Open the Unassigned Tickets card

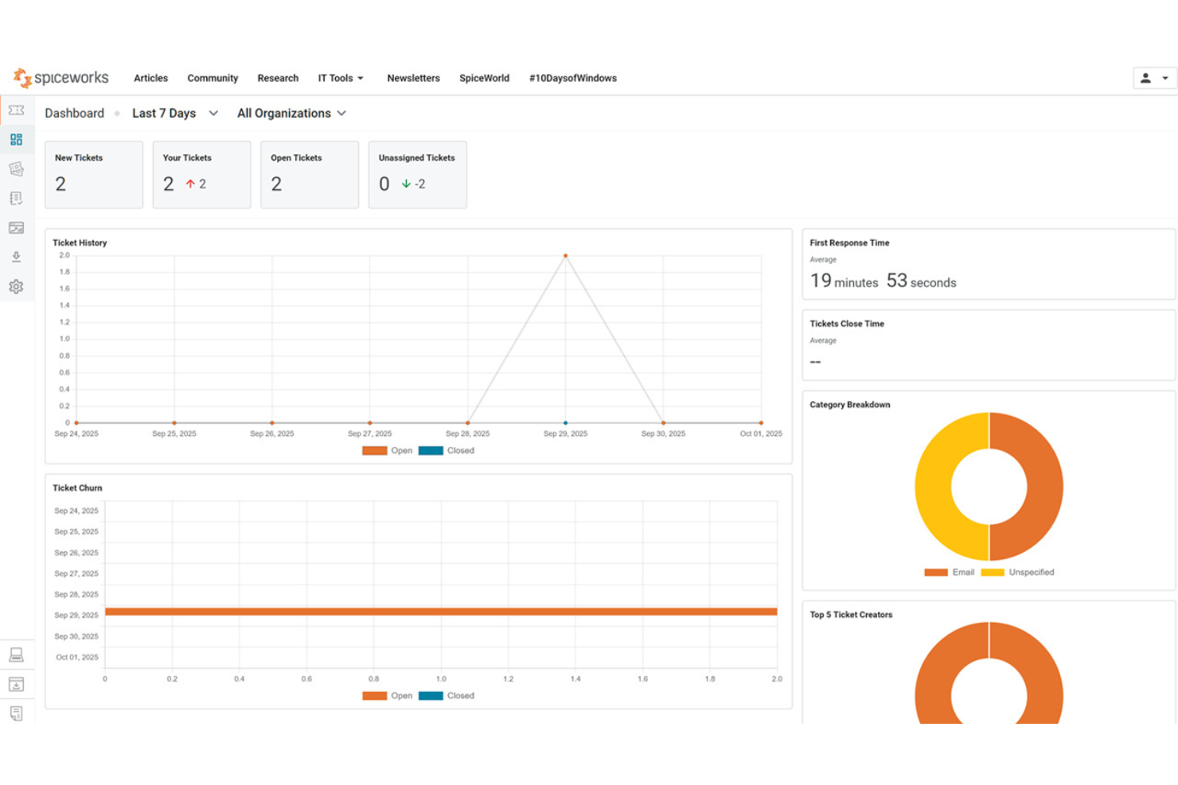pos(418,175)
